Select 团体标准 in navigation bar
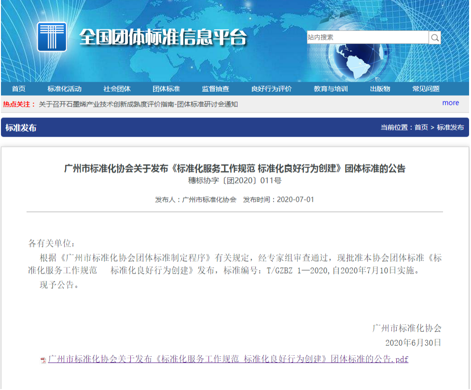 (x=166, y=89)
